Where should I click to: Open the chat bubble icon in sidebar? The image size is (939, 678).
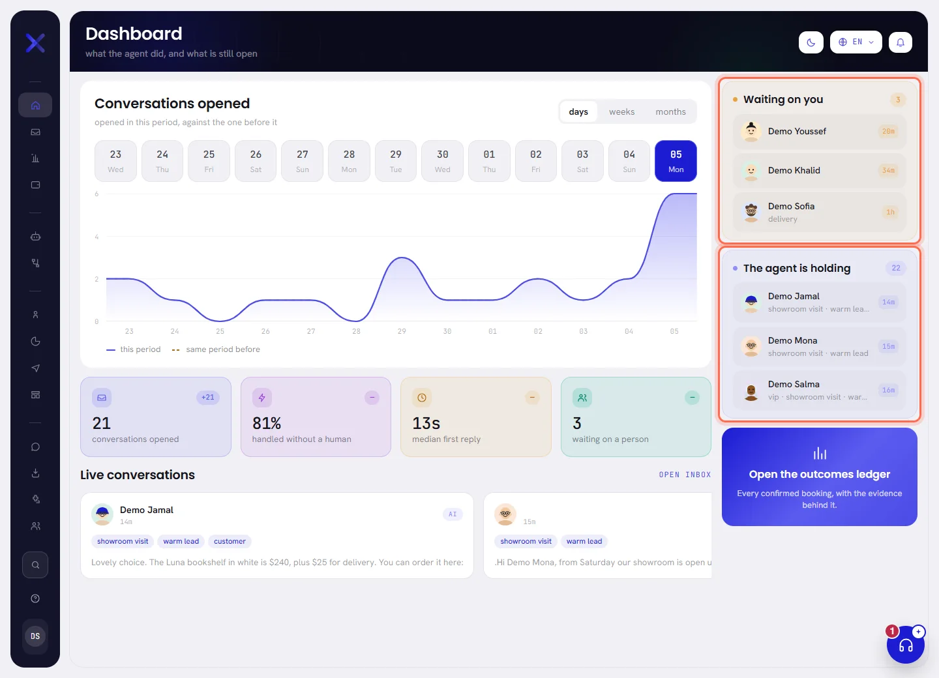[x=35, y=447]
